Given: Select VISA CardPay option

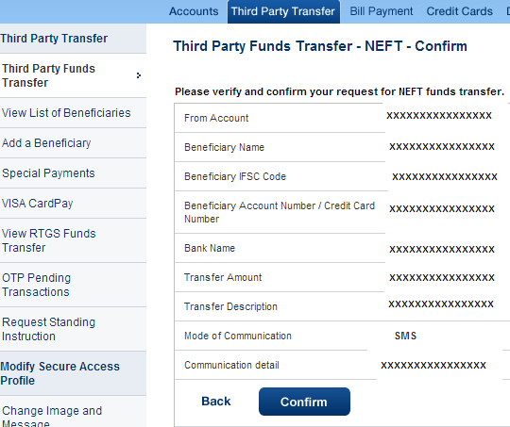Looking at the screenshot, I should pyautogui.click(x=38, y=204).
